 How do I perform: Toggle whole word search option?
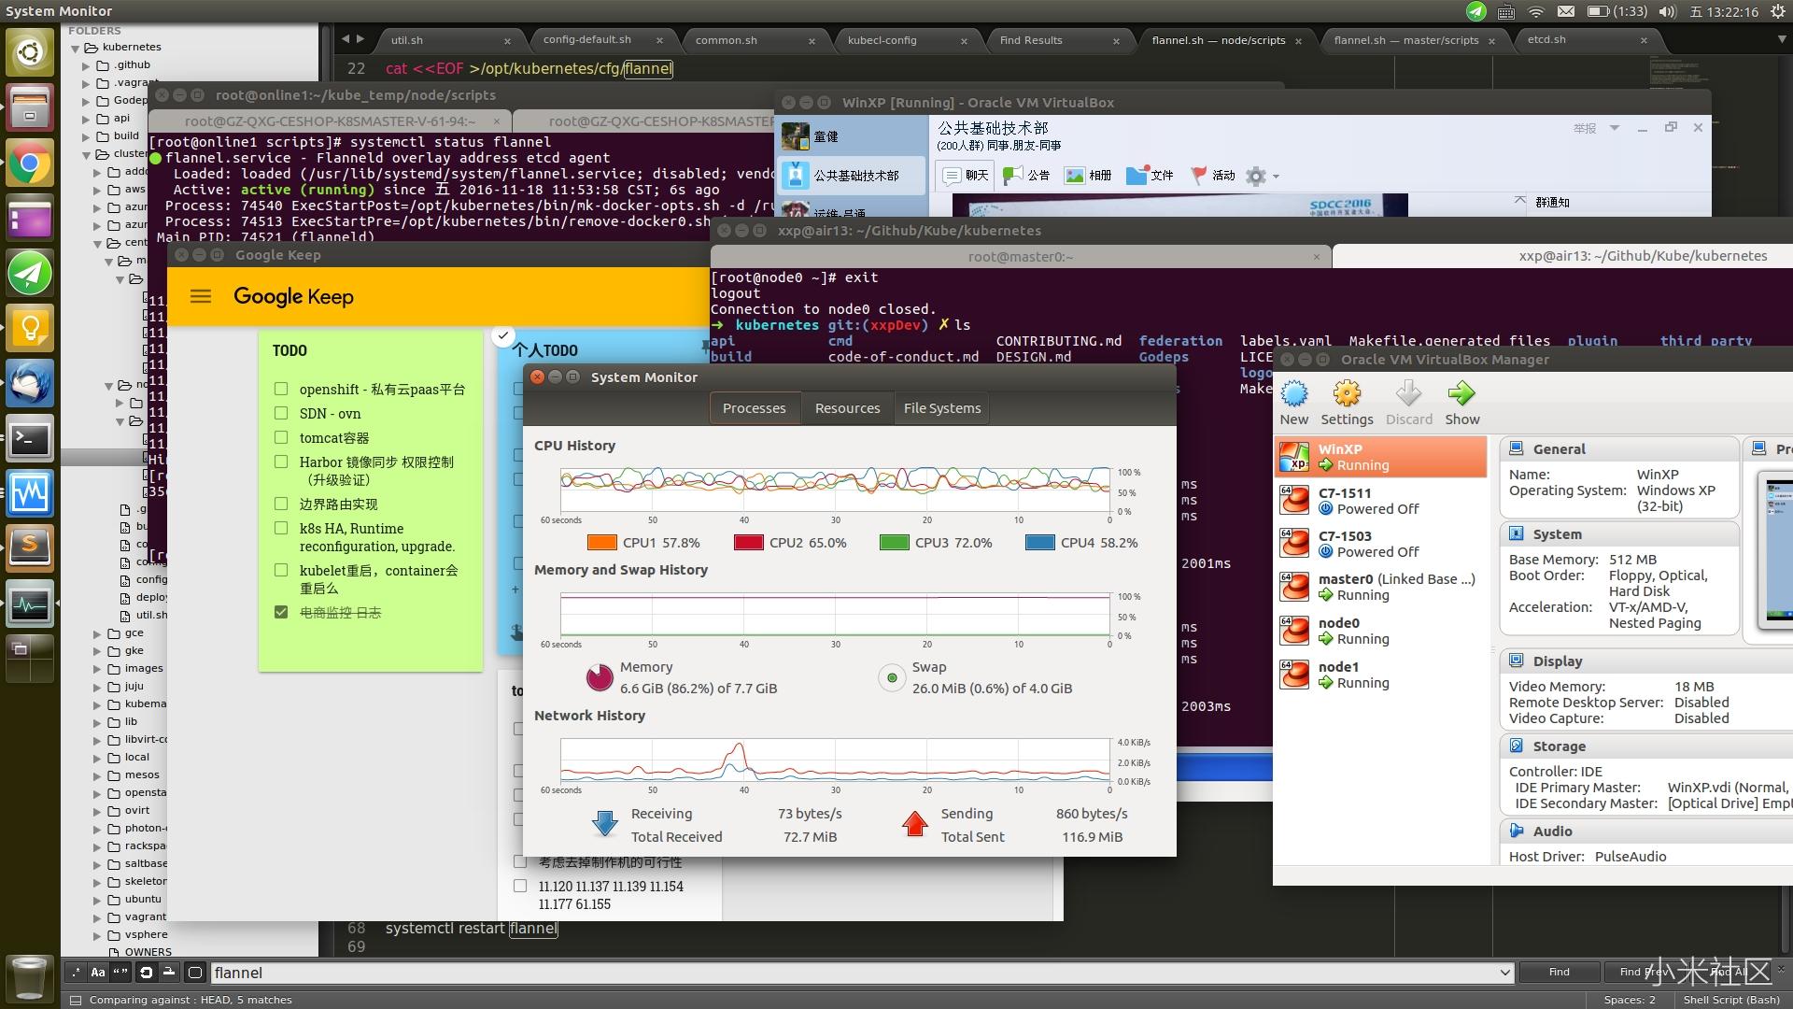pos(120,973)
